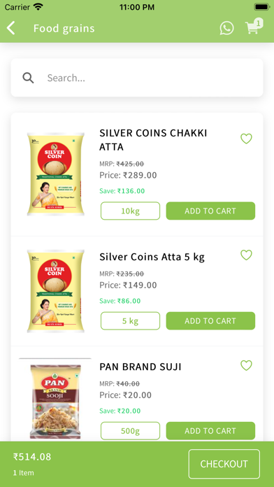Favorite Pan Brand Suji heart
Viewport: 274px width, 487px height.
[x=246, y=365]
